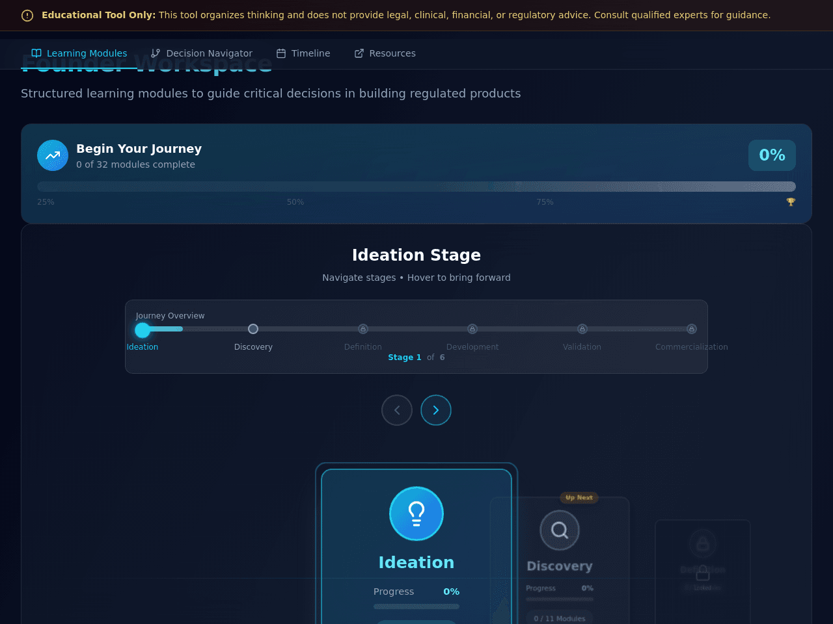Open the Discovery card magnifier icon
The width and height of the screenshot is (833, 624).
pyautogui.click(x=560, y=530)
